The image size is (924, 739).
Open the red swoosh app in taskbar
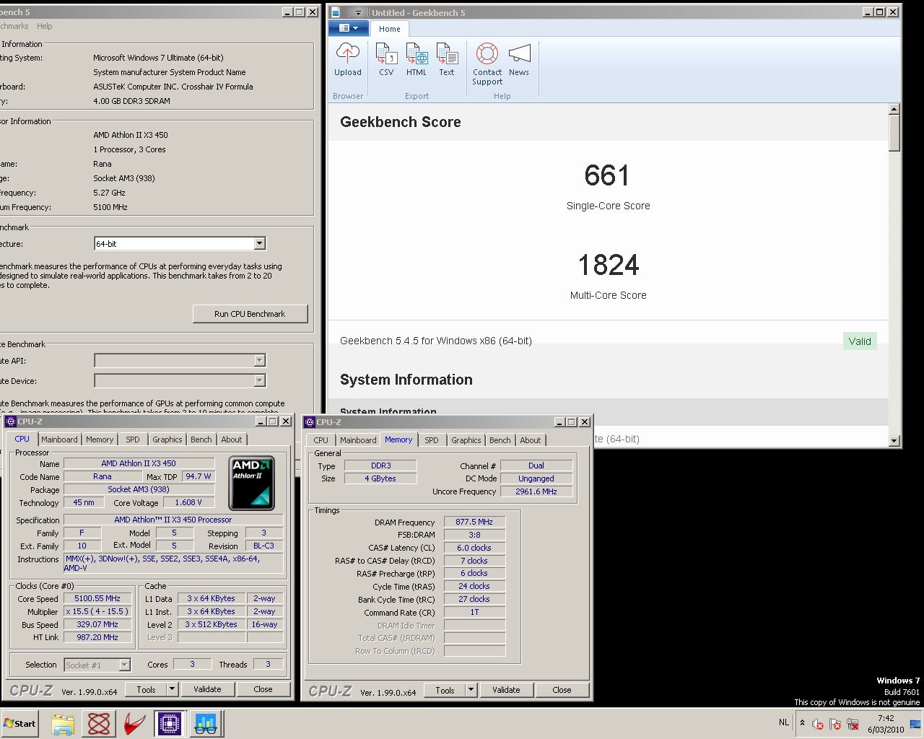[134, 724]
